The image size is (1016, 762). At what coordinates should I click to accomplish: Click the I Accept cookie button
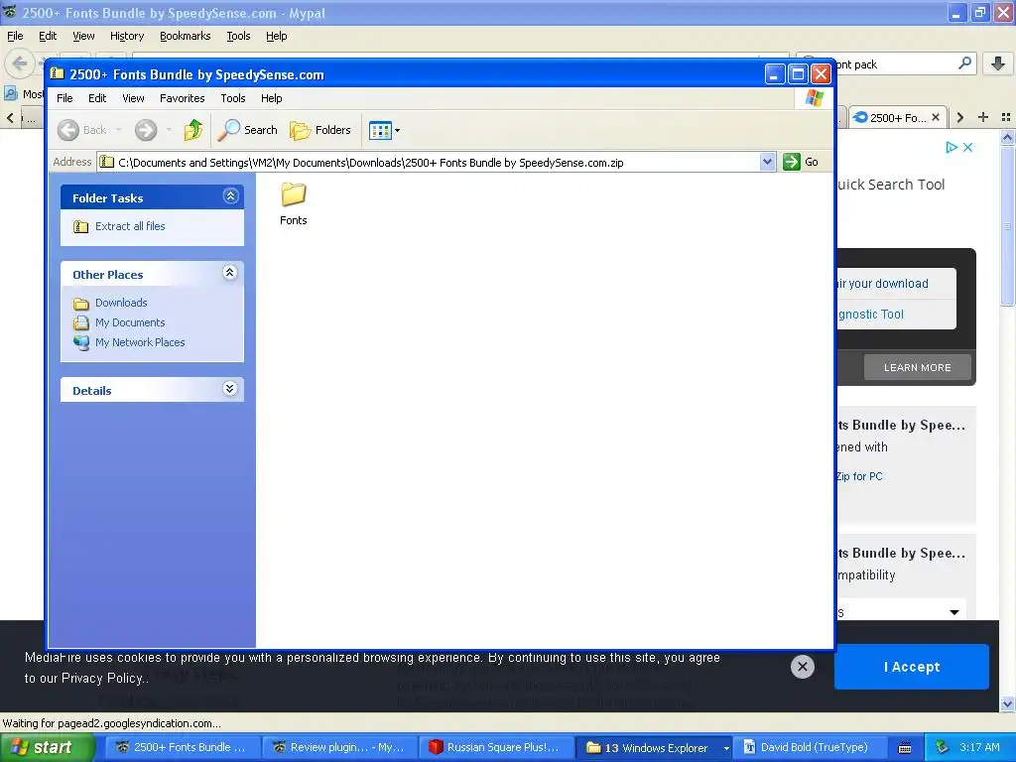point(912,667)
